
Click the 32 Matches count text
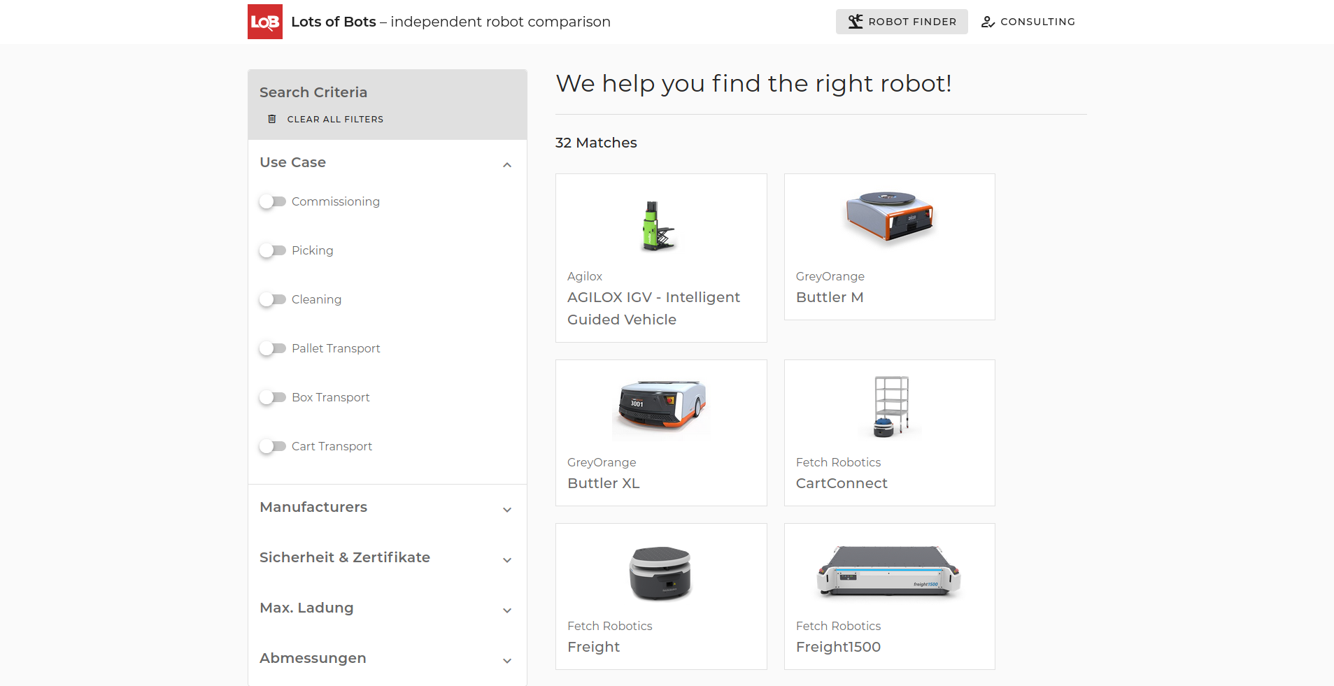[x=596, y=143]
